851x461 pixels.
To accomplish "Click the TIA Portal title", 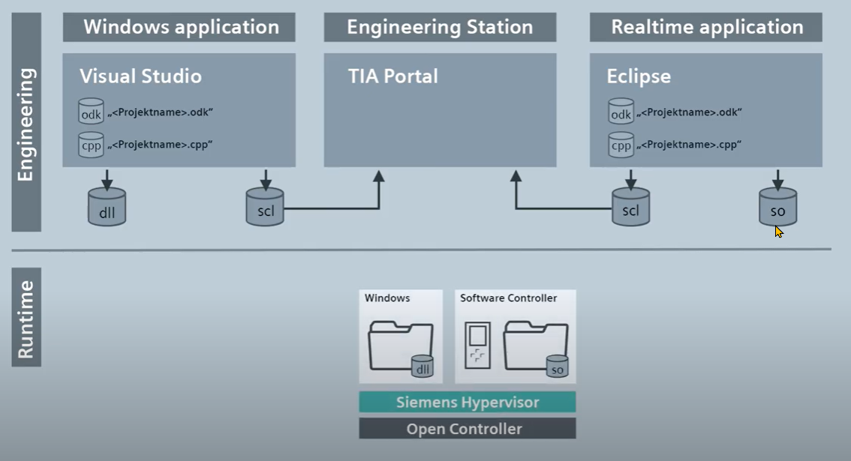I will click(x=393, y=76).
